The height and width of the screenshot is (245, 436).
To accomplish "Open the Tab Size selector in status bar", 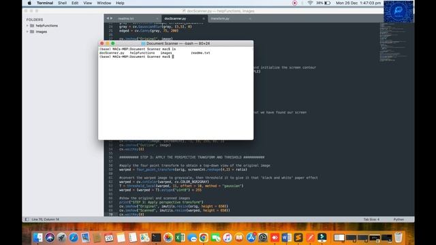I will (x=371, y=219).
